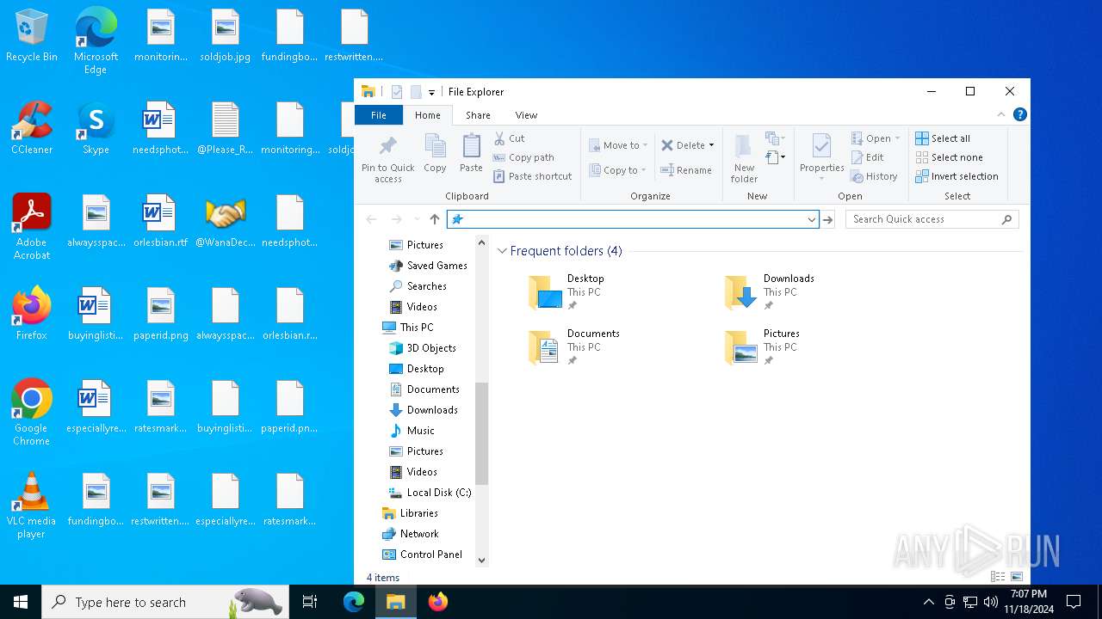Screen dimensions: 1102x619
Task: Open Properties from the ribbon
Action: 821,157
